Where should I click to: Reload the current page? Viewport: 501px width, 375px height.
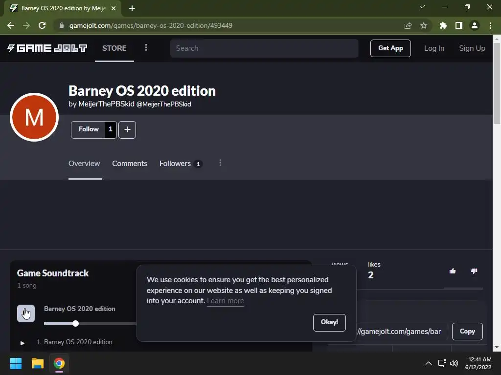(x=42, y=25)
